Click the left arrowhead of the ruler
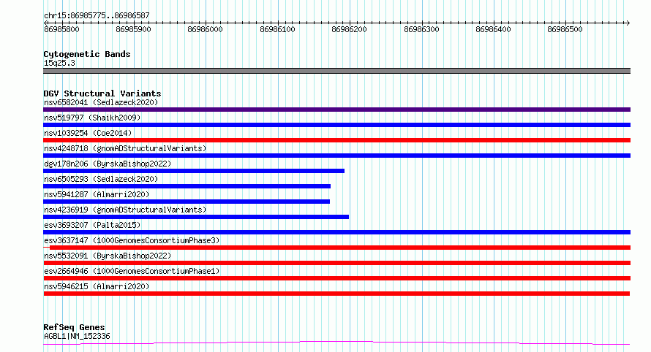This screenshot has height=352, width=651. click(x=45, y=23)
